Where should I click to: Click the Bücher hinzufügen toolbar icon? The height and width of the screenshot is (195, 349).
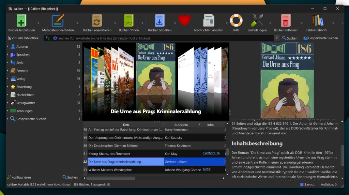[x=21, y=21]
